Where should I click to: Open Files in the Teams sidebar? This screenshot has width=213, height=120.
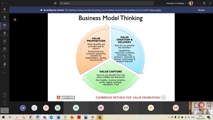pyautogui.click(x=5, y=65)
